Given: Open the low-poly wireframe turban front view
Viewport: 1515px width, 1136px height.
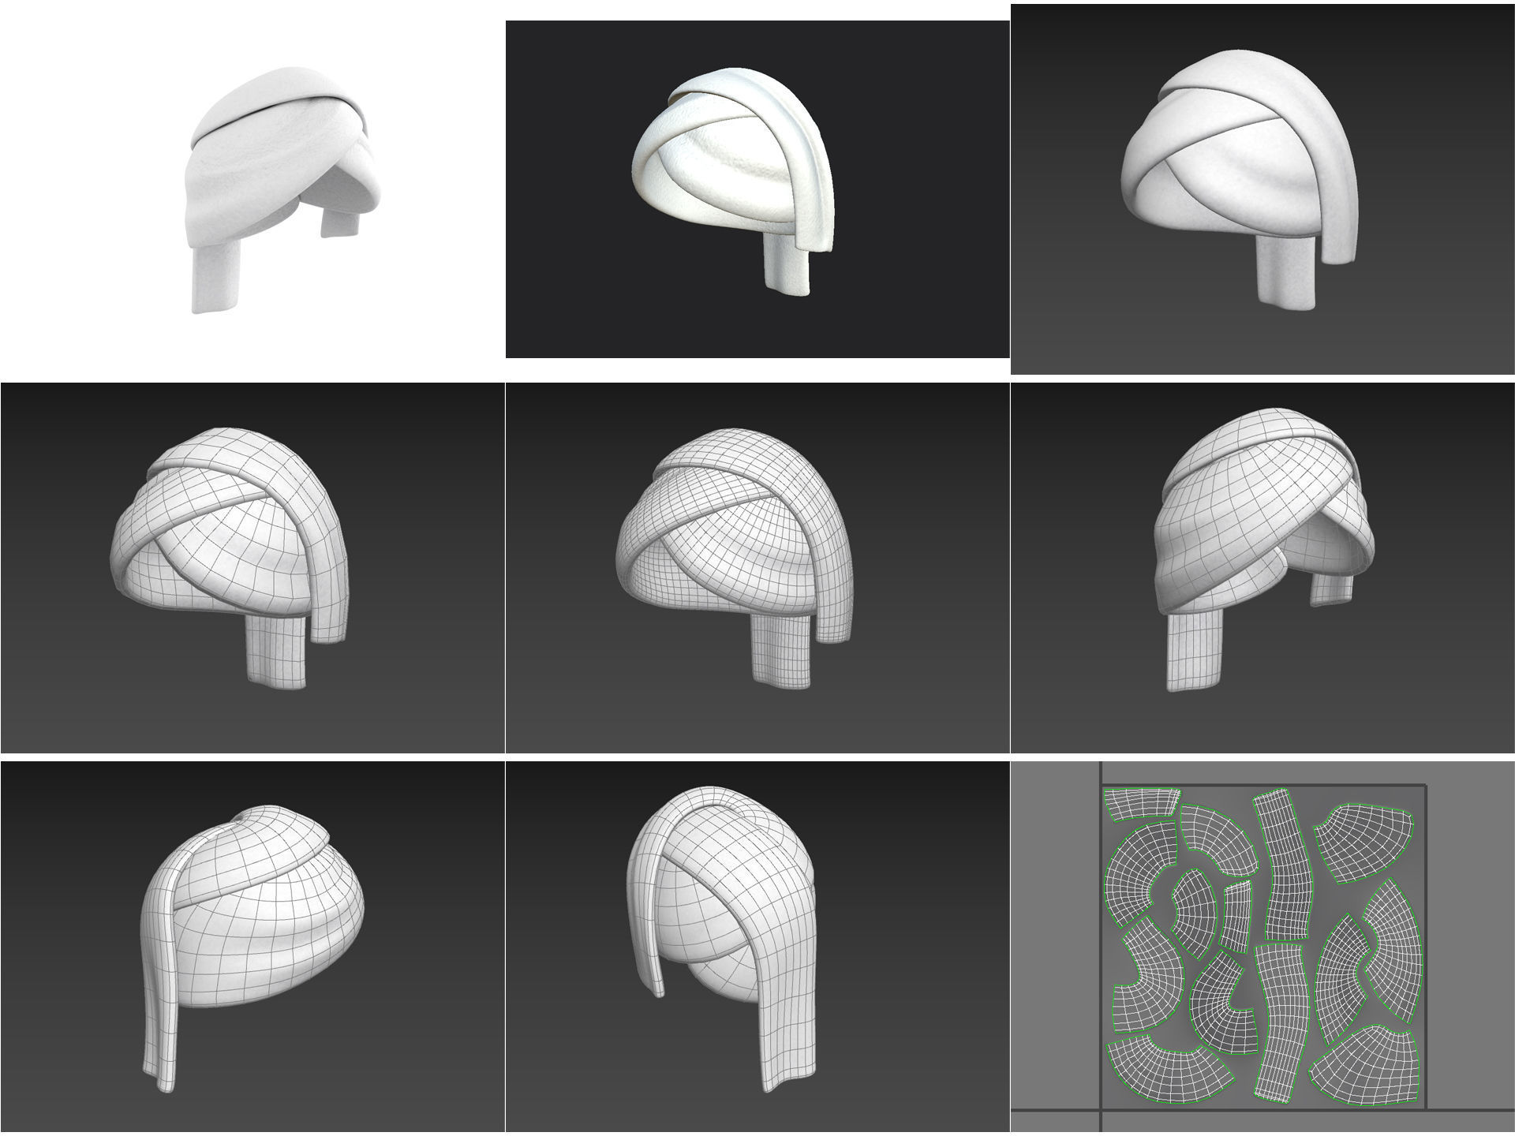Looking at the screenshot, I should click(252, 568).
